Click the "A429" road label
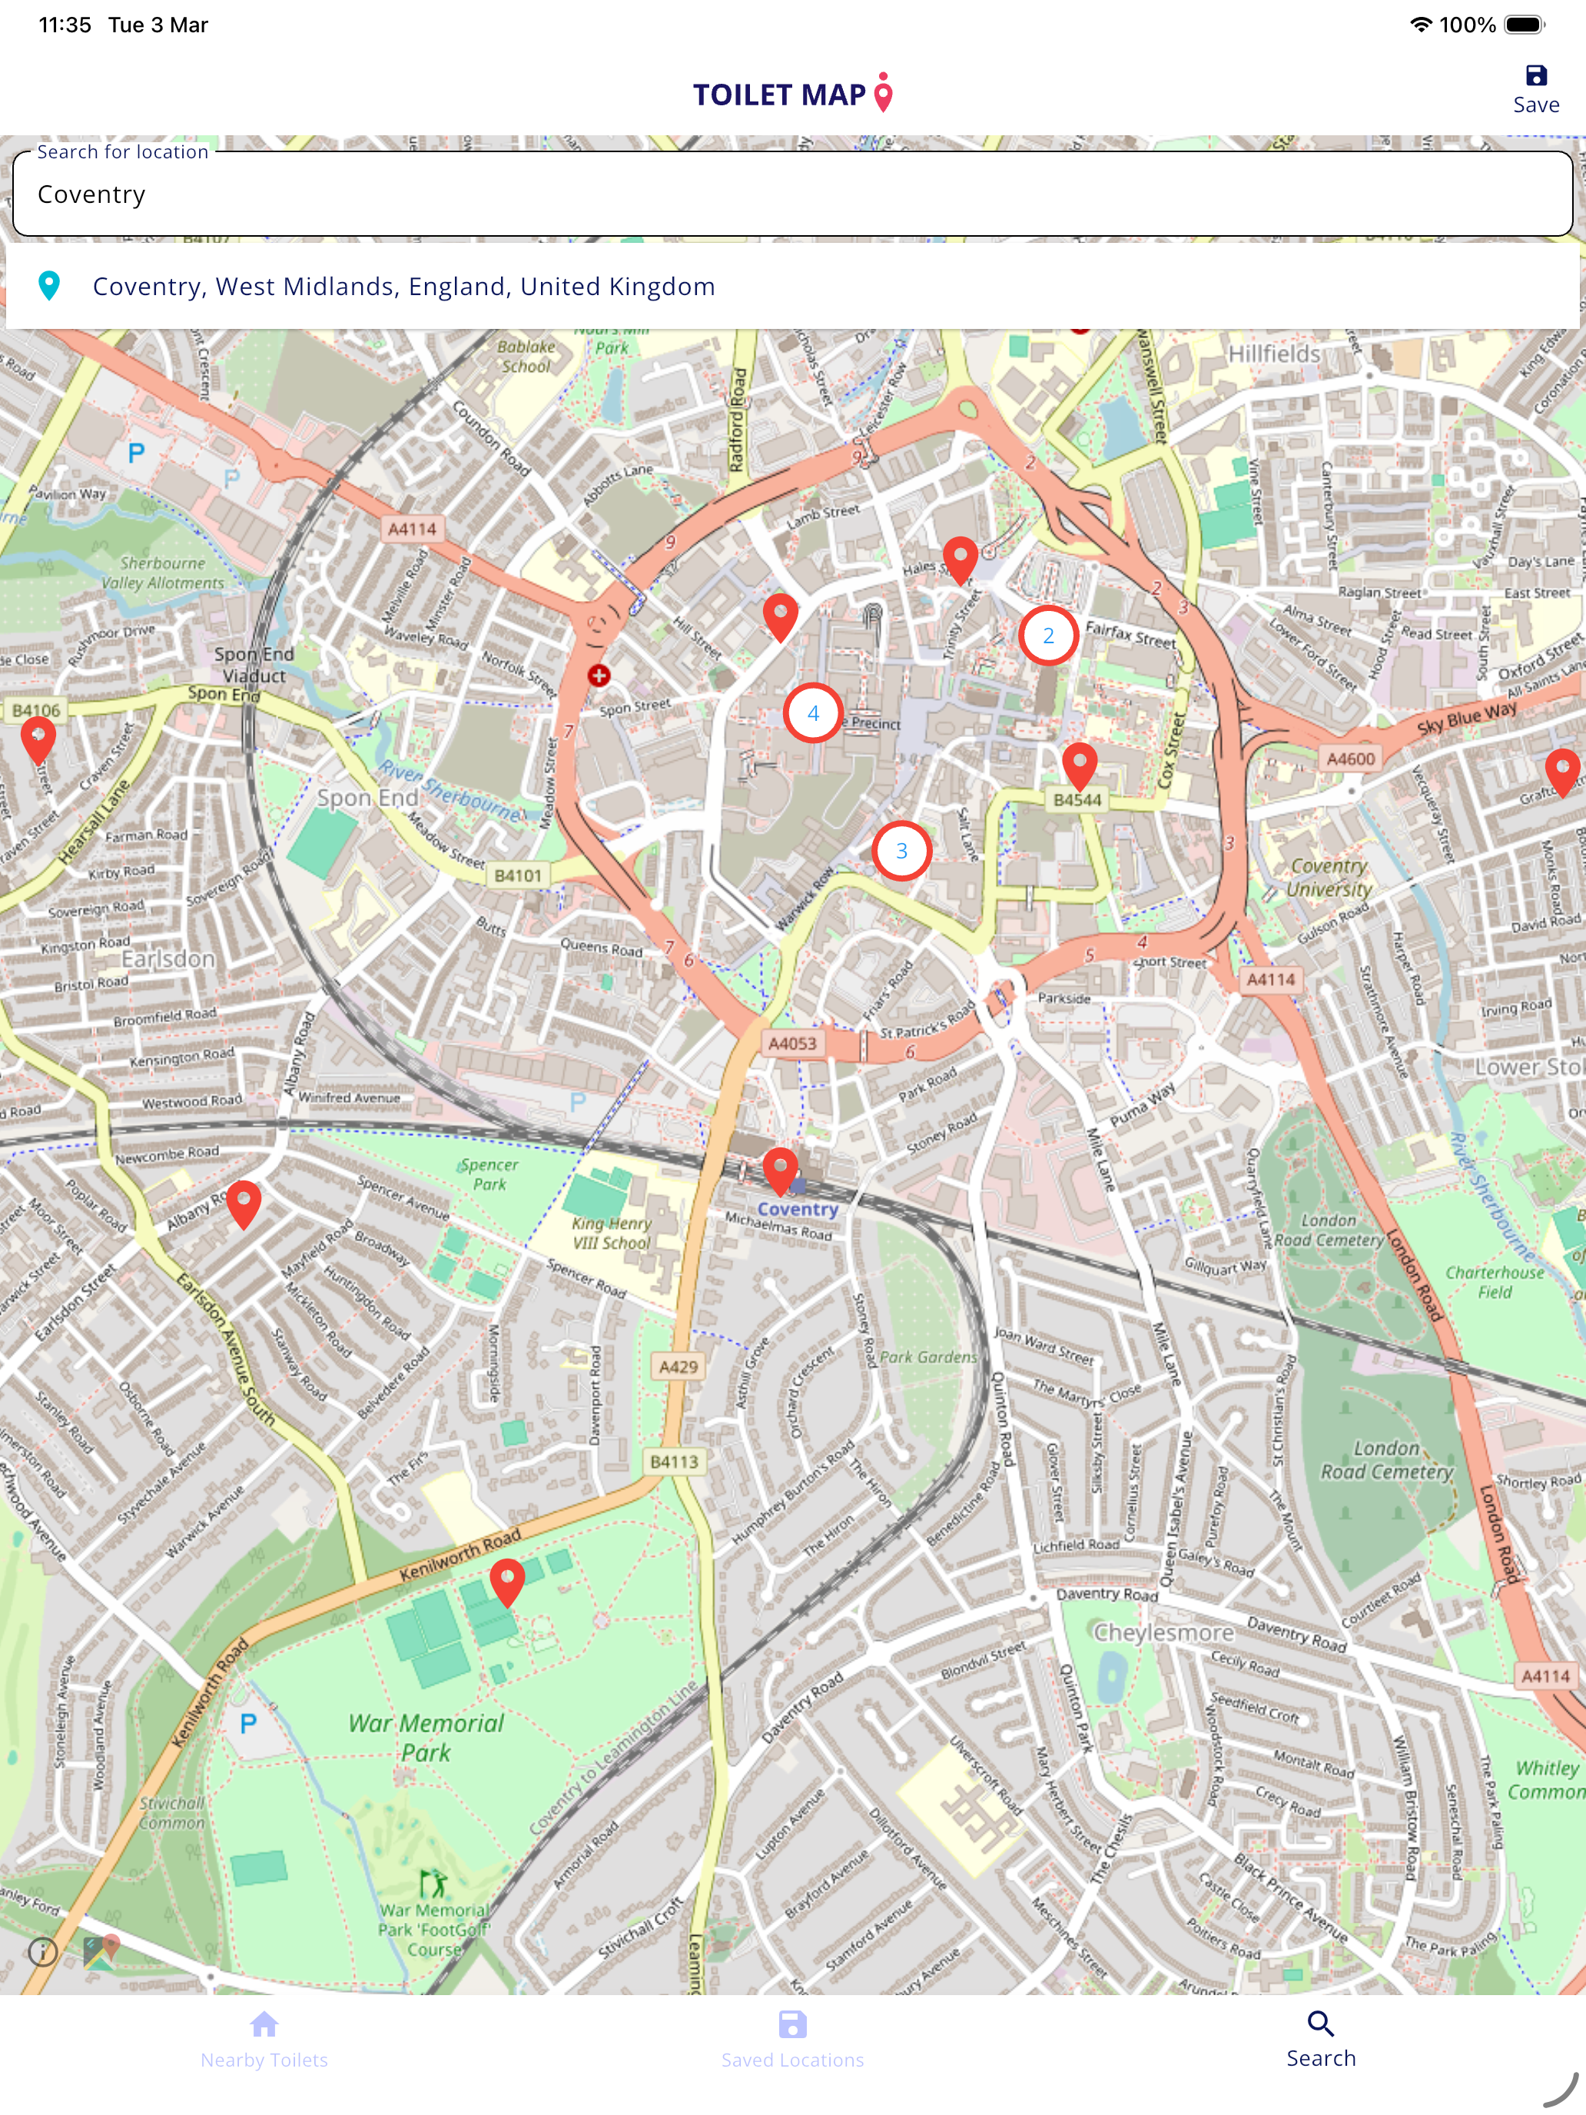 pos(678,1366)
